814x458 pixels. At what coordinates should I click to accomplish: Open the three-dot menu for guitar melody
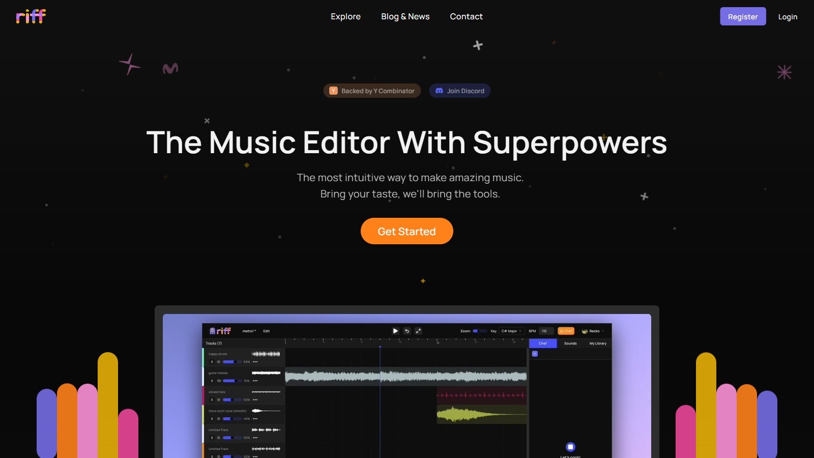tap(255, 381)
